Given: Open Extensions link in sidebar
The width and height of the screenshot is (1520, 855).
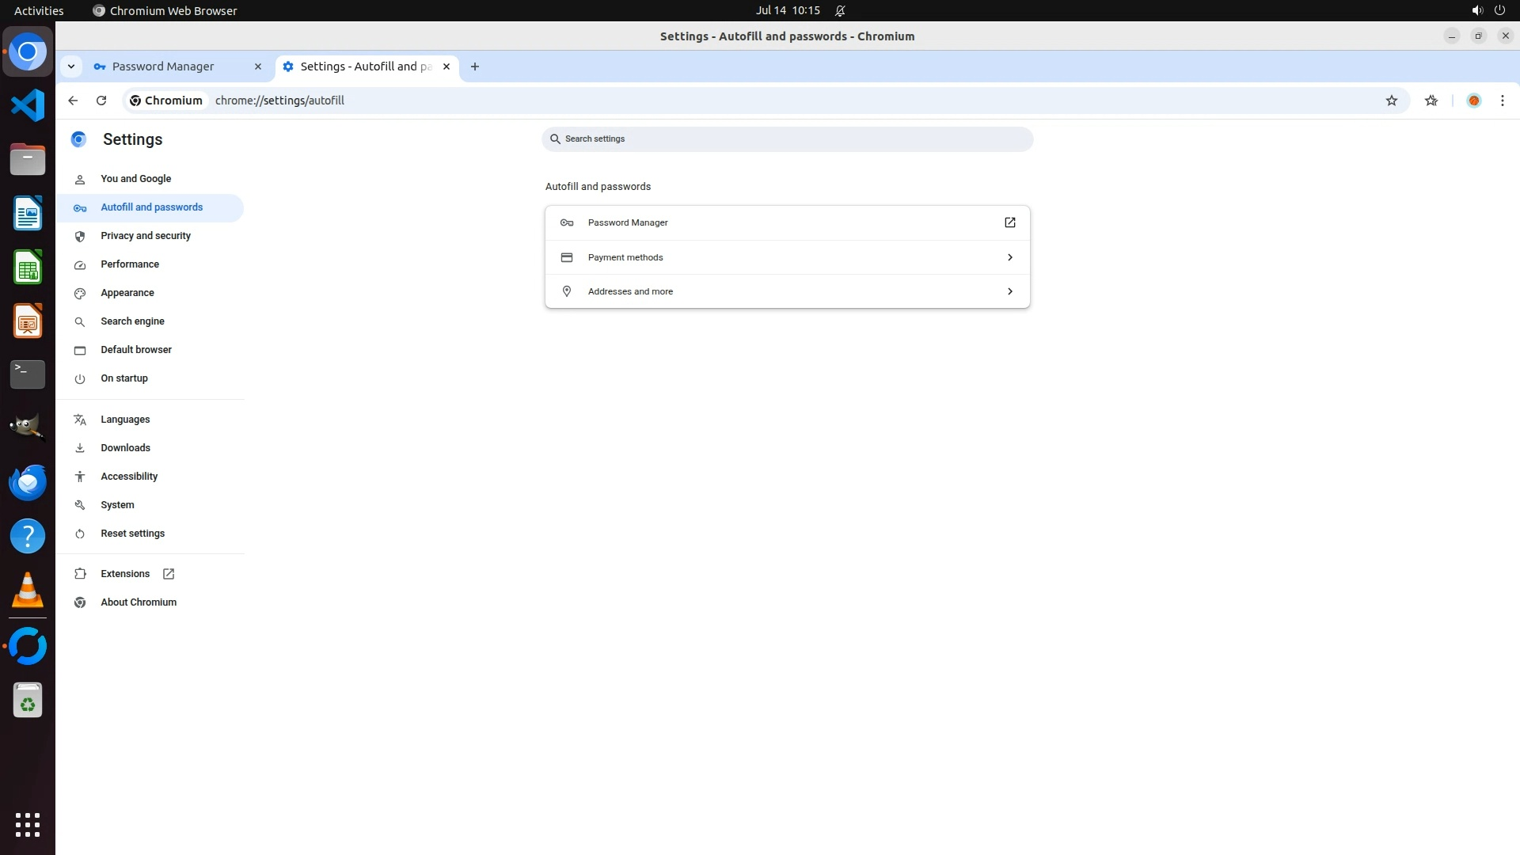Looking at the screenshot, I should (x=125, y=574).
